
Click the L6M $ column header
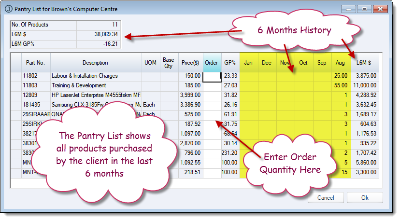tap(365, 63)
